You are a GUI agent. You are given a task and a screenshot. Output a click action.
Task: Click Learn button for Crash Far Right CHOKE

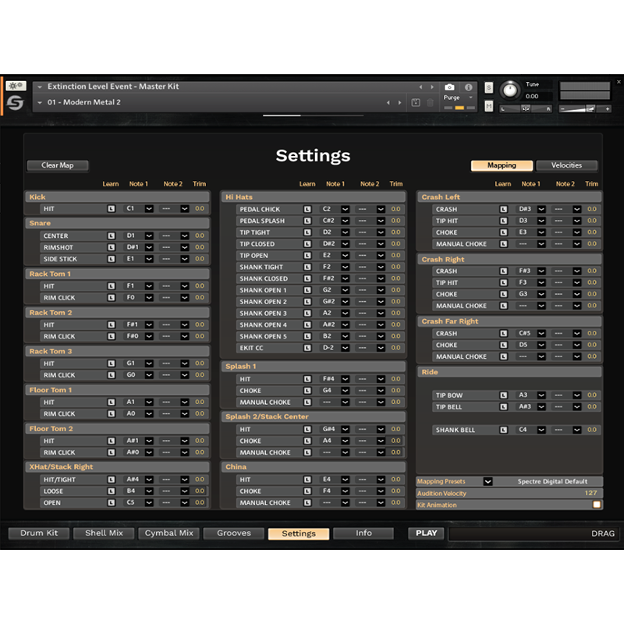click(x=504, y=345)
